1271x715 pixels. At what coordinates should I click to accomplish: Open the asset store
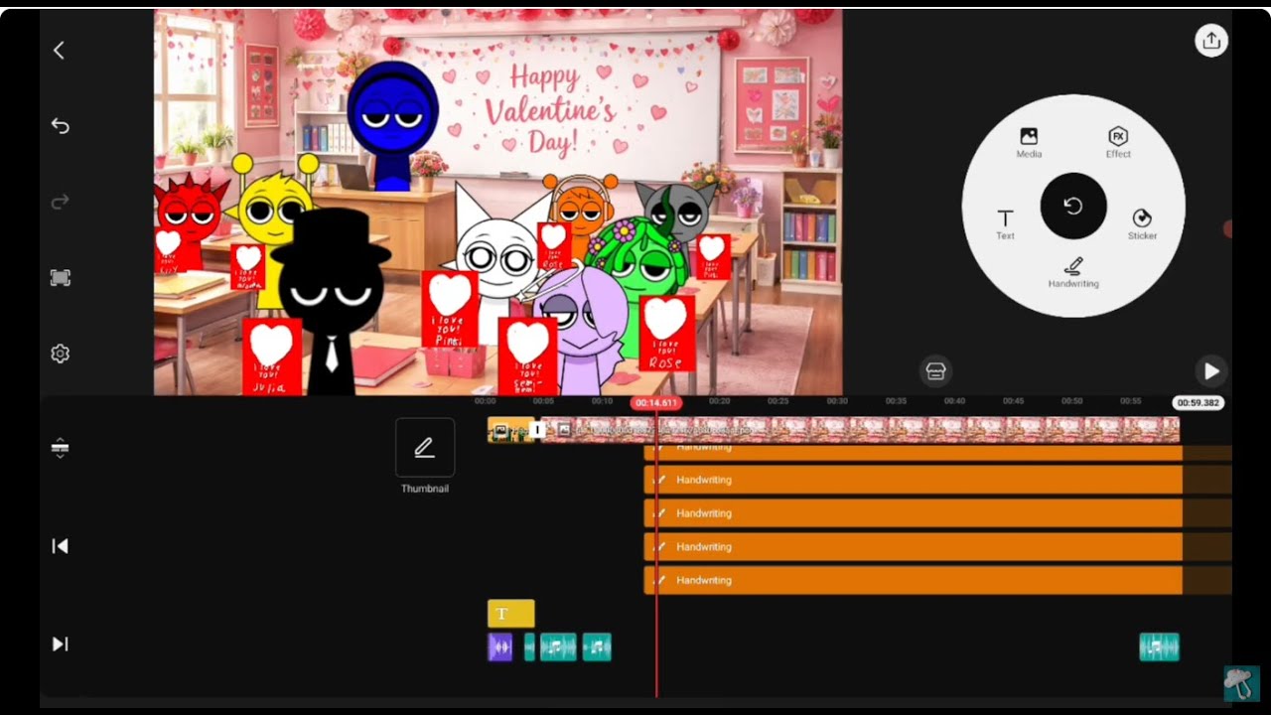[935, 370]
